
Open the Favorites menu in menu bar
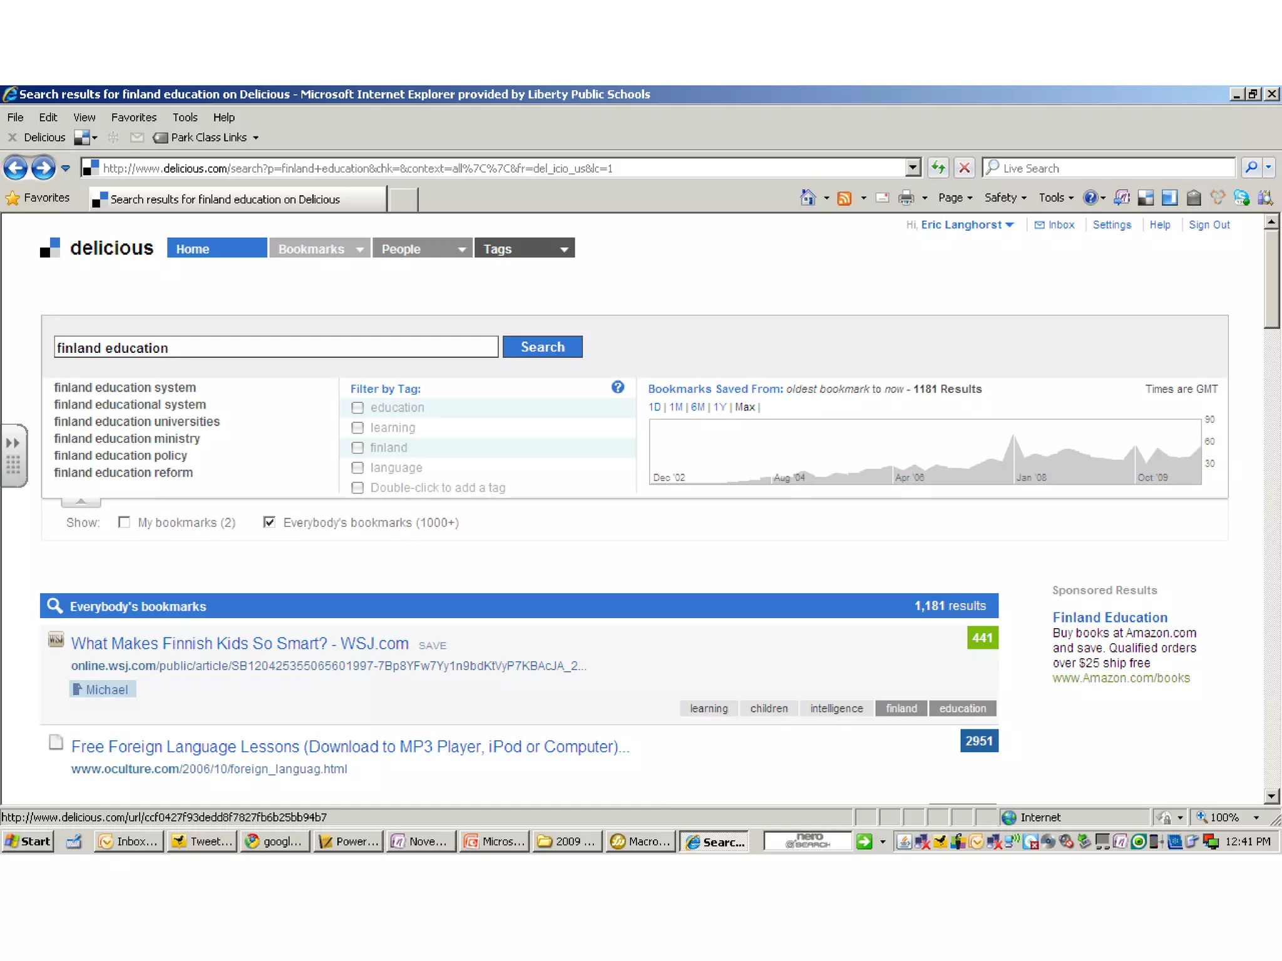tap(133, 118)
